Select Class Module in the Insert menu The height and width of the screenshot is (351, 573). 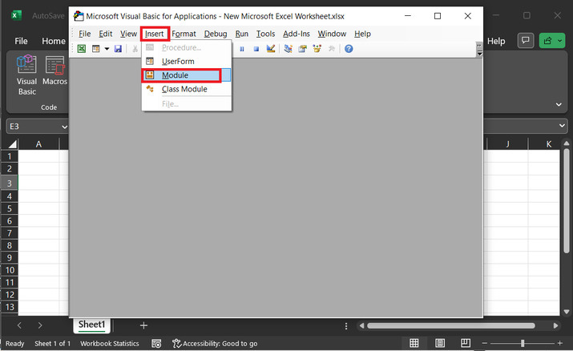pyautogui.click(x=187, y=89)
